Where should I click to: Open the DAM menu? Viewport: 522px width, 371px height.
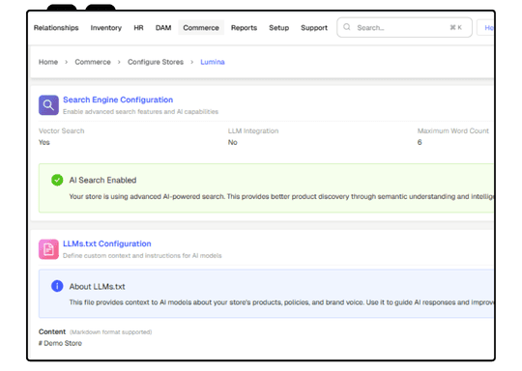(163, 28)
